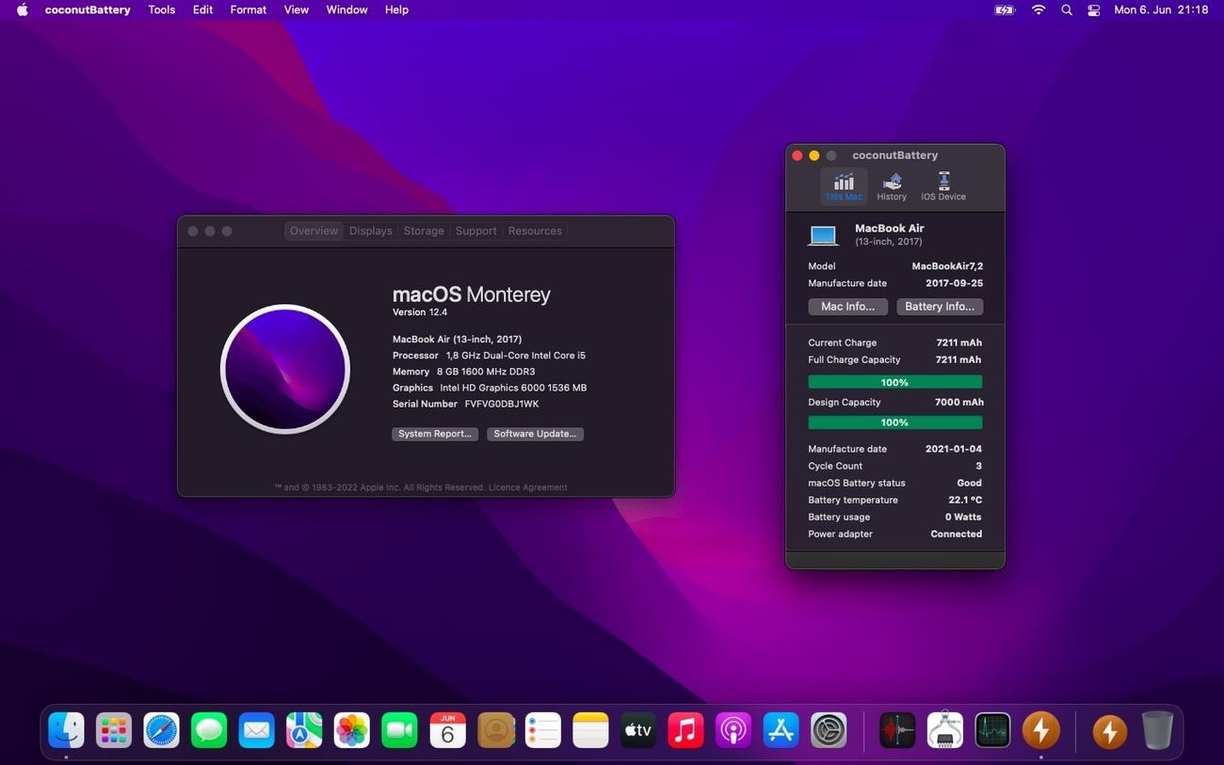The width and height of the screenshot is (1224, 765).
Task: Open Music from the dock
Action: (685, 730)
